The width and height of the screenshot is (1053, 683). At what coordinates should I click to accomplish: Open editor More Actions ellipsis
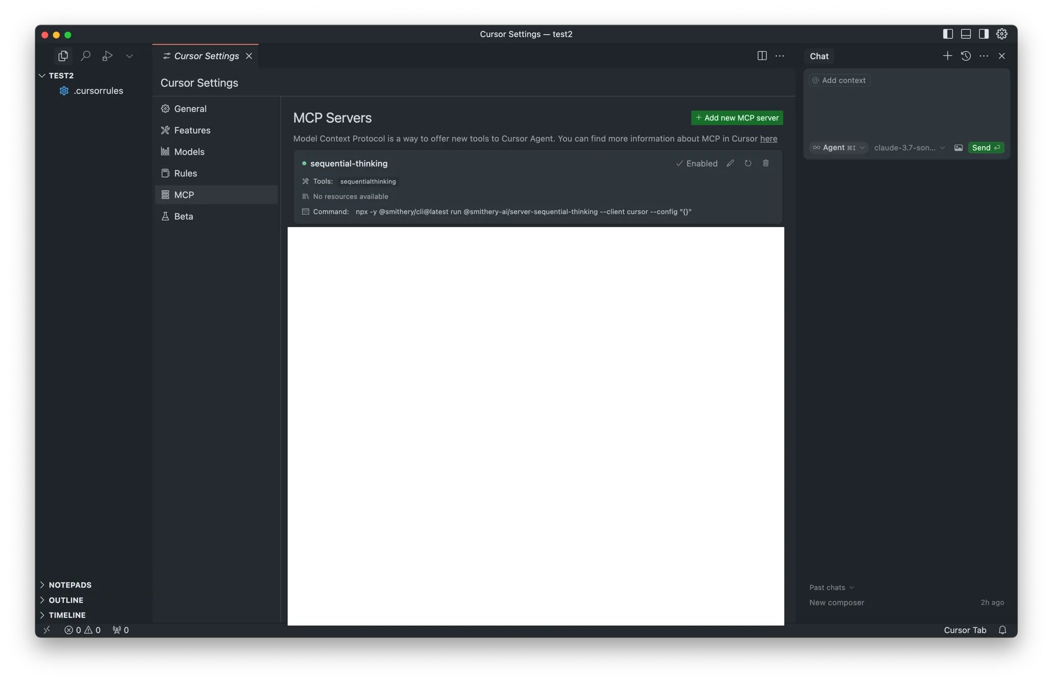pos(780,56)
